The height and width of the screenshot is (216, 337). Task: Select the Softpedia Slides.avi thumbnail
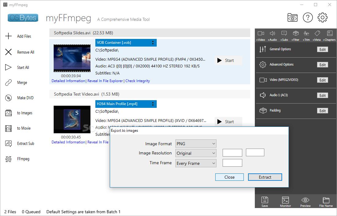coord(72,58)
